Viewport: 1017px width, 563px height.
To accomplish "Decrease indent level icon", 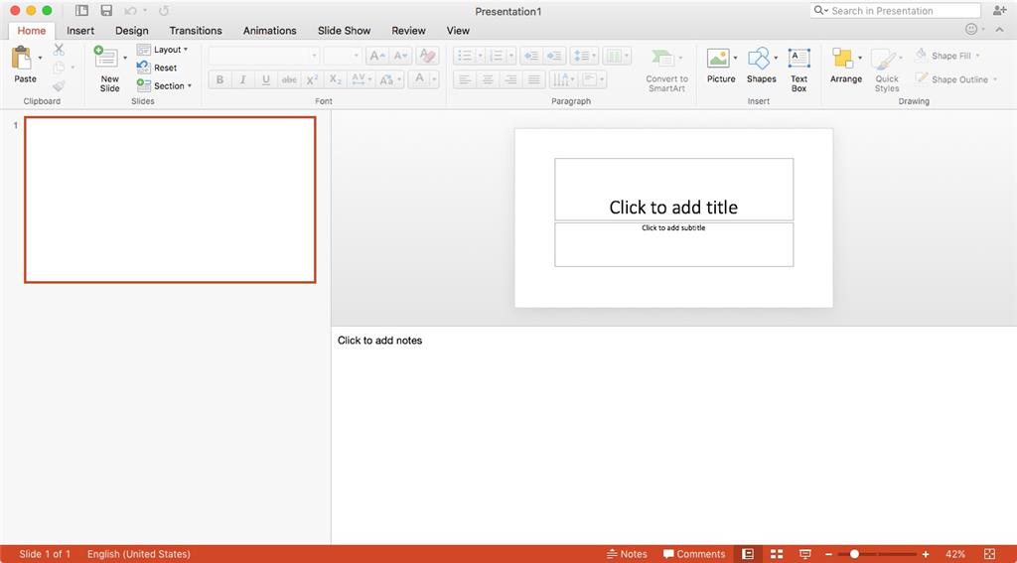I will pyautogui.click(x=531, y=56).
